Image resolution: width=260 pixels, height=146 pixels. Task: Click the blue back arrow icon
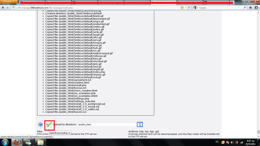point(40,124)
